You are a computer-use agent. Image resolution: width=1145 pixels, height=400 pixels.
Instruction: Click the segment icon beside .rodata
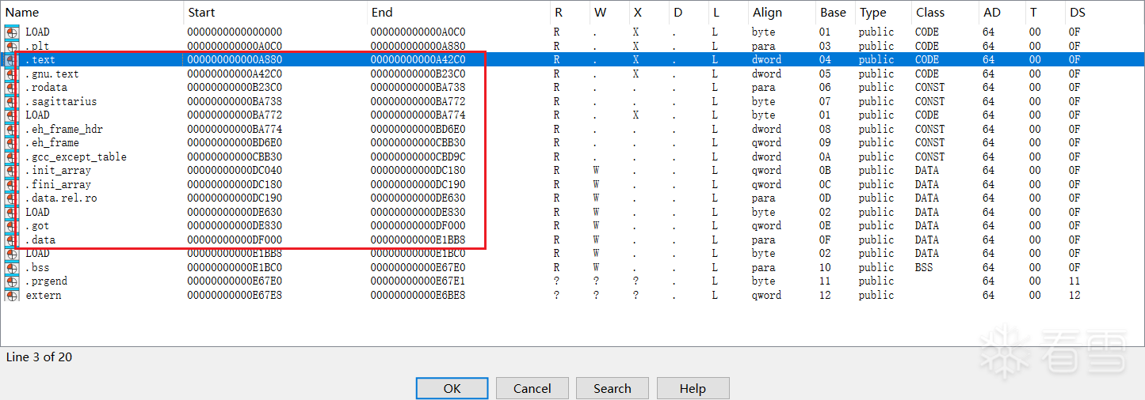(12, 87)
